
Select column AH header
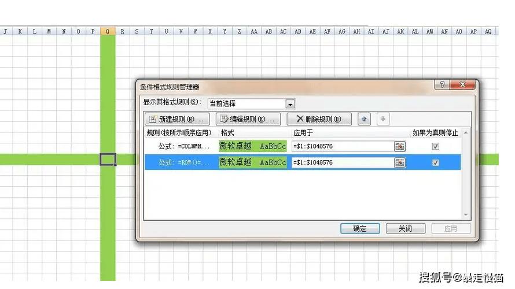click(x=356, y=31)
